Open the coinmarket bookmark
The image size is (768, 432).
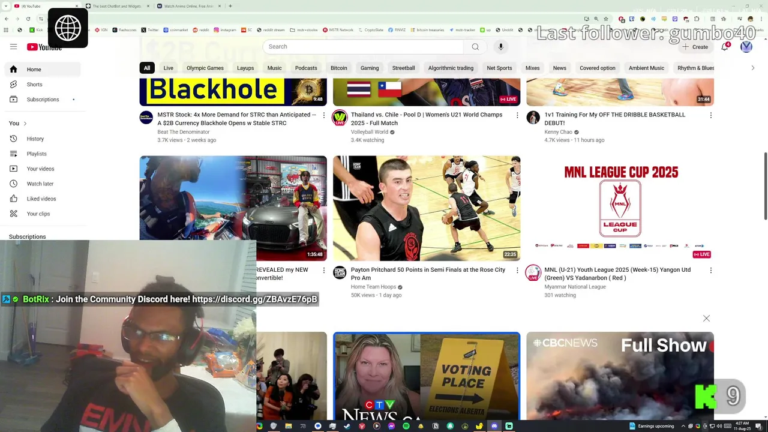176,30
